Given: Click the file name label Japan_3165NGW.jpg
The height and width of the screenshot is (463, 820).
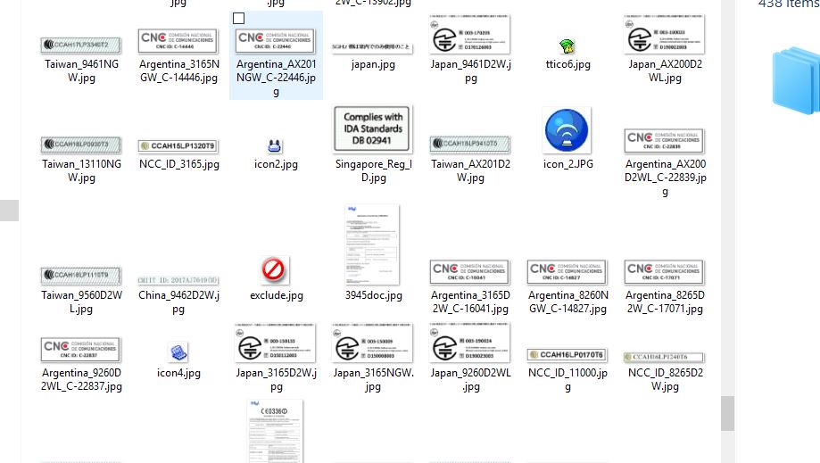Looking at the screenshot, I should [373, 379].
